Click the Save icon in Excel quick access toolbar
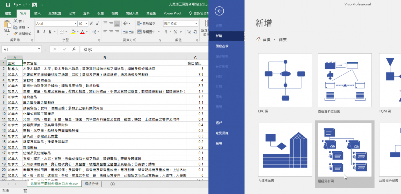This screenshot has width=401, height=194. click(8, 5)
